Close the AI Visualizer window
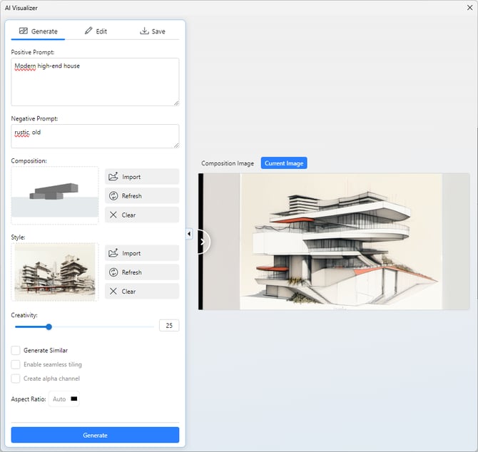The height and width of the screenshot is (452, 478). (x=468, y=8)
